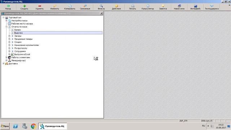The height and width of the screenshot is (130, 231).
Task: Show more toolbar items via overflow chevron
Action: pos(230,5)
